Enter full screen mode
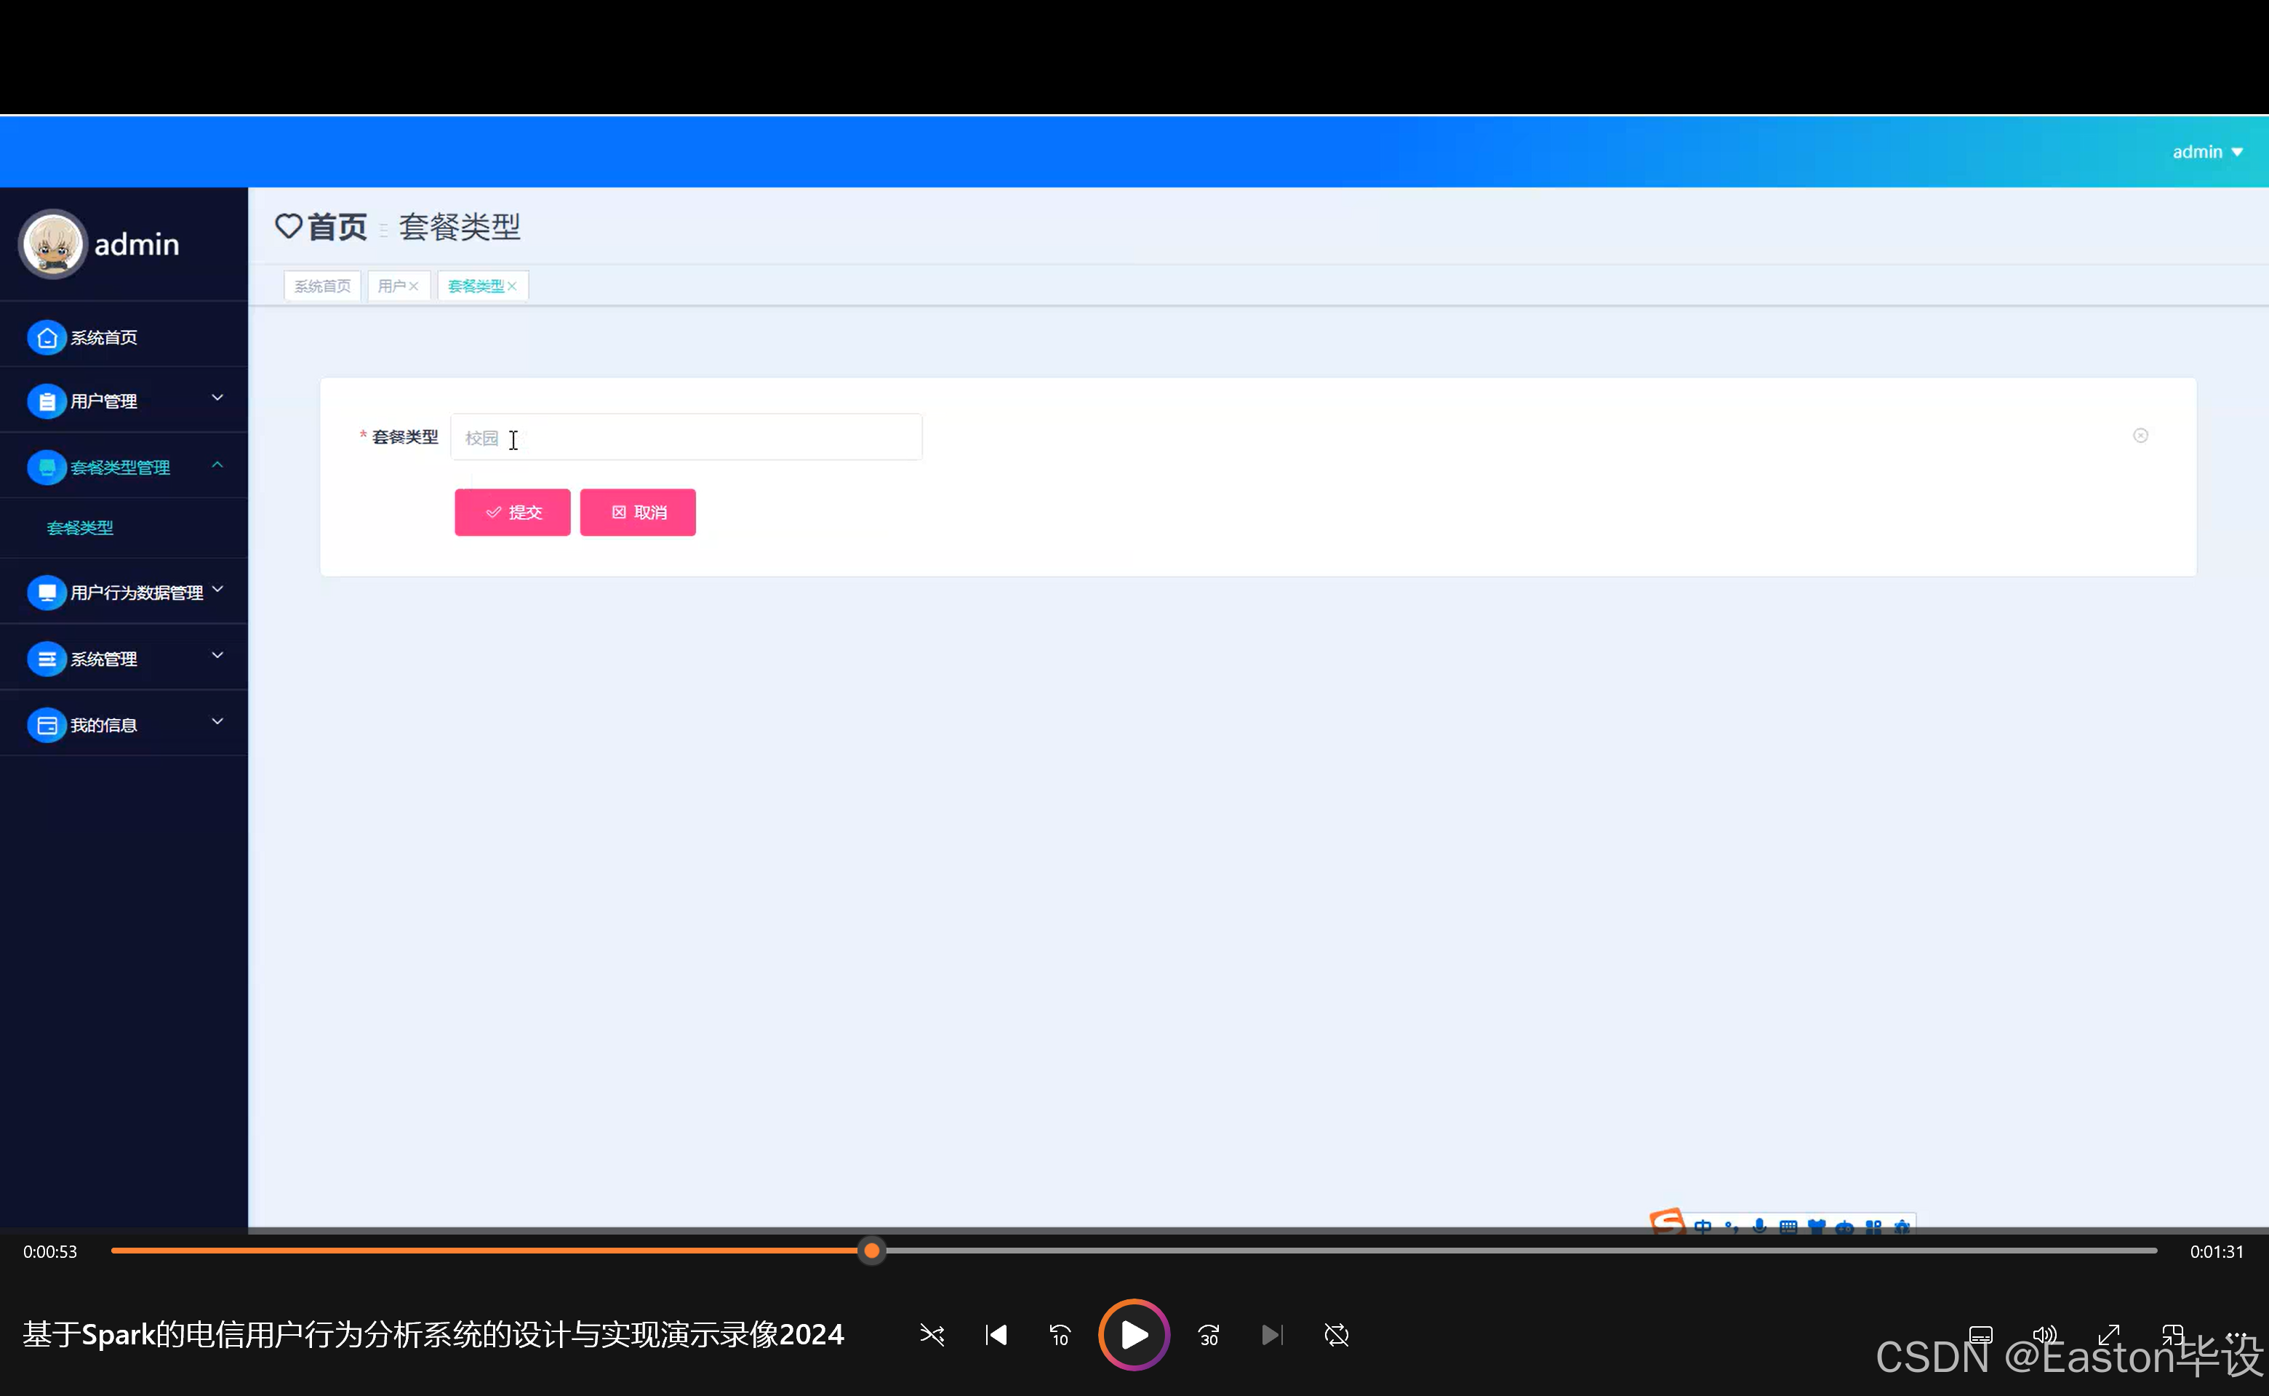 click(x=2108, y=1335)
